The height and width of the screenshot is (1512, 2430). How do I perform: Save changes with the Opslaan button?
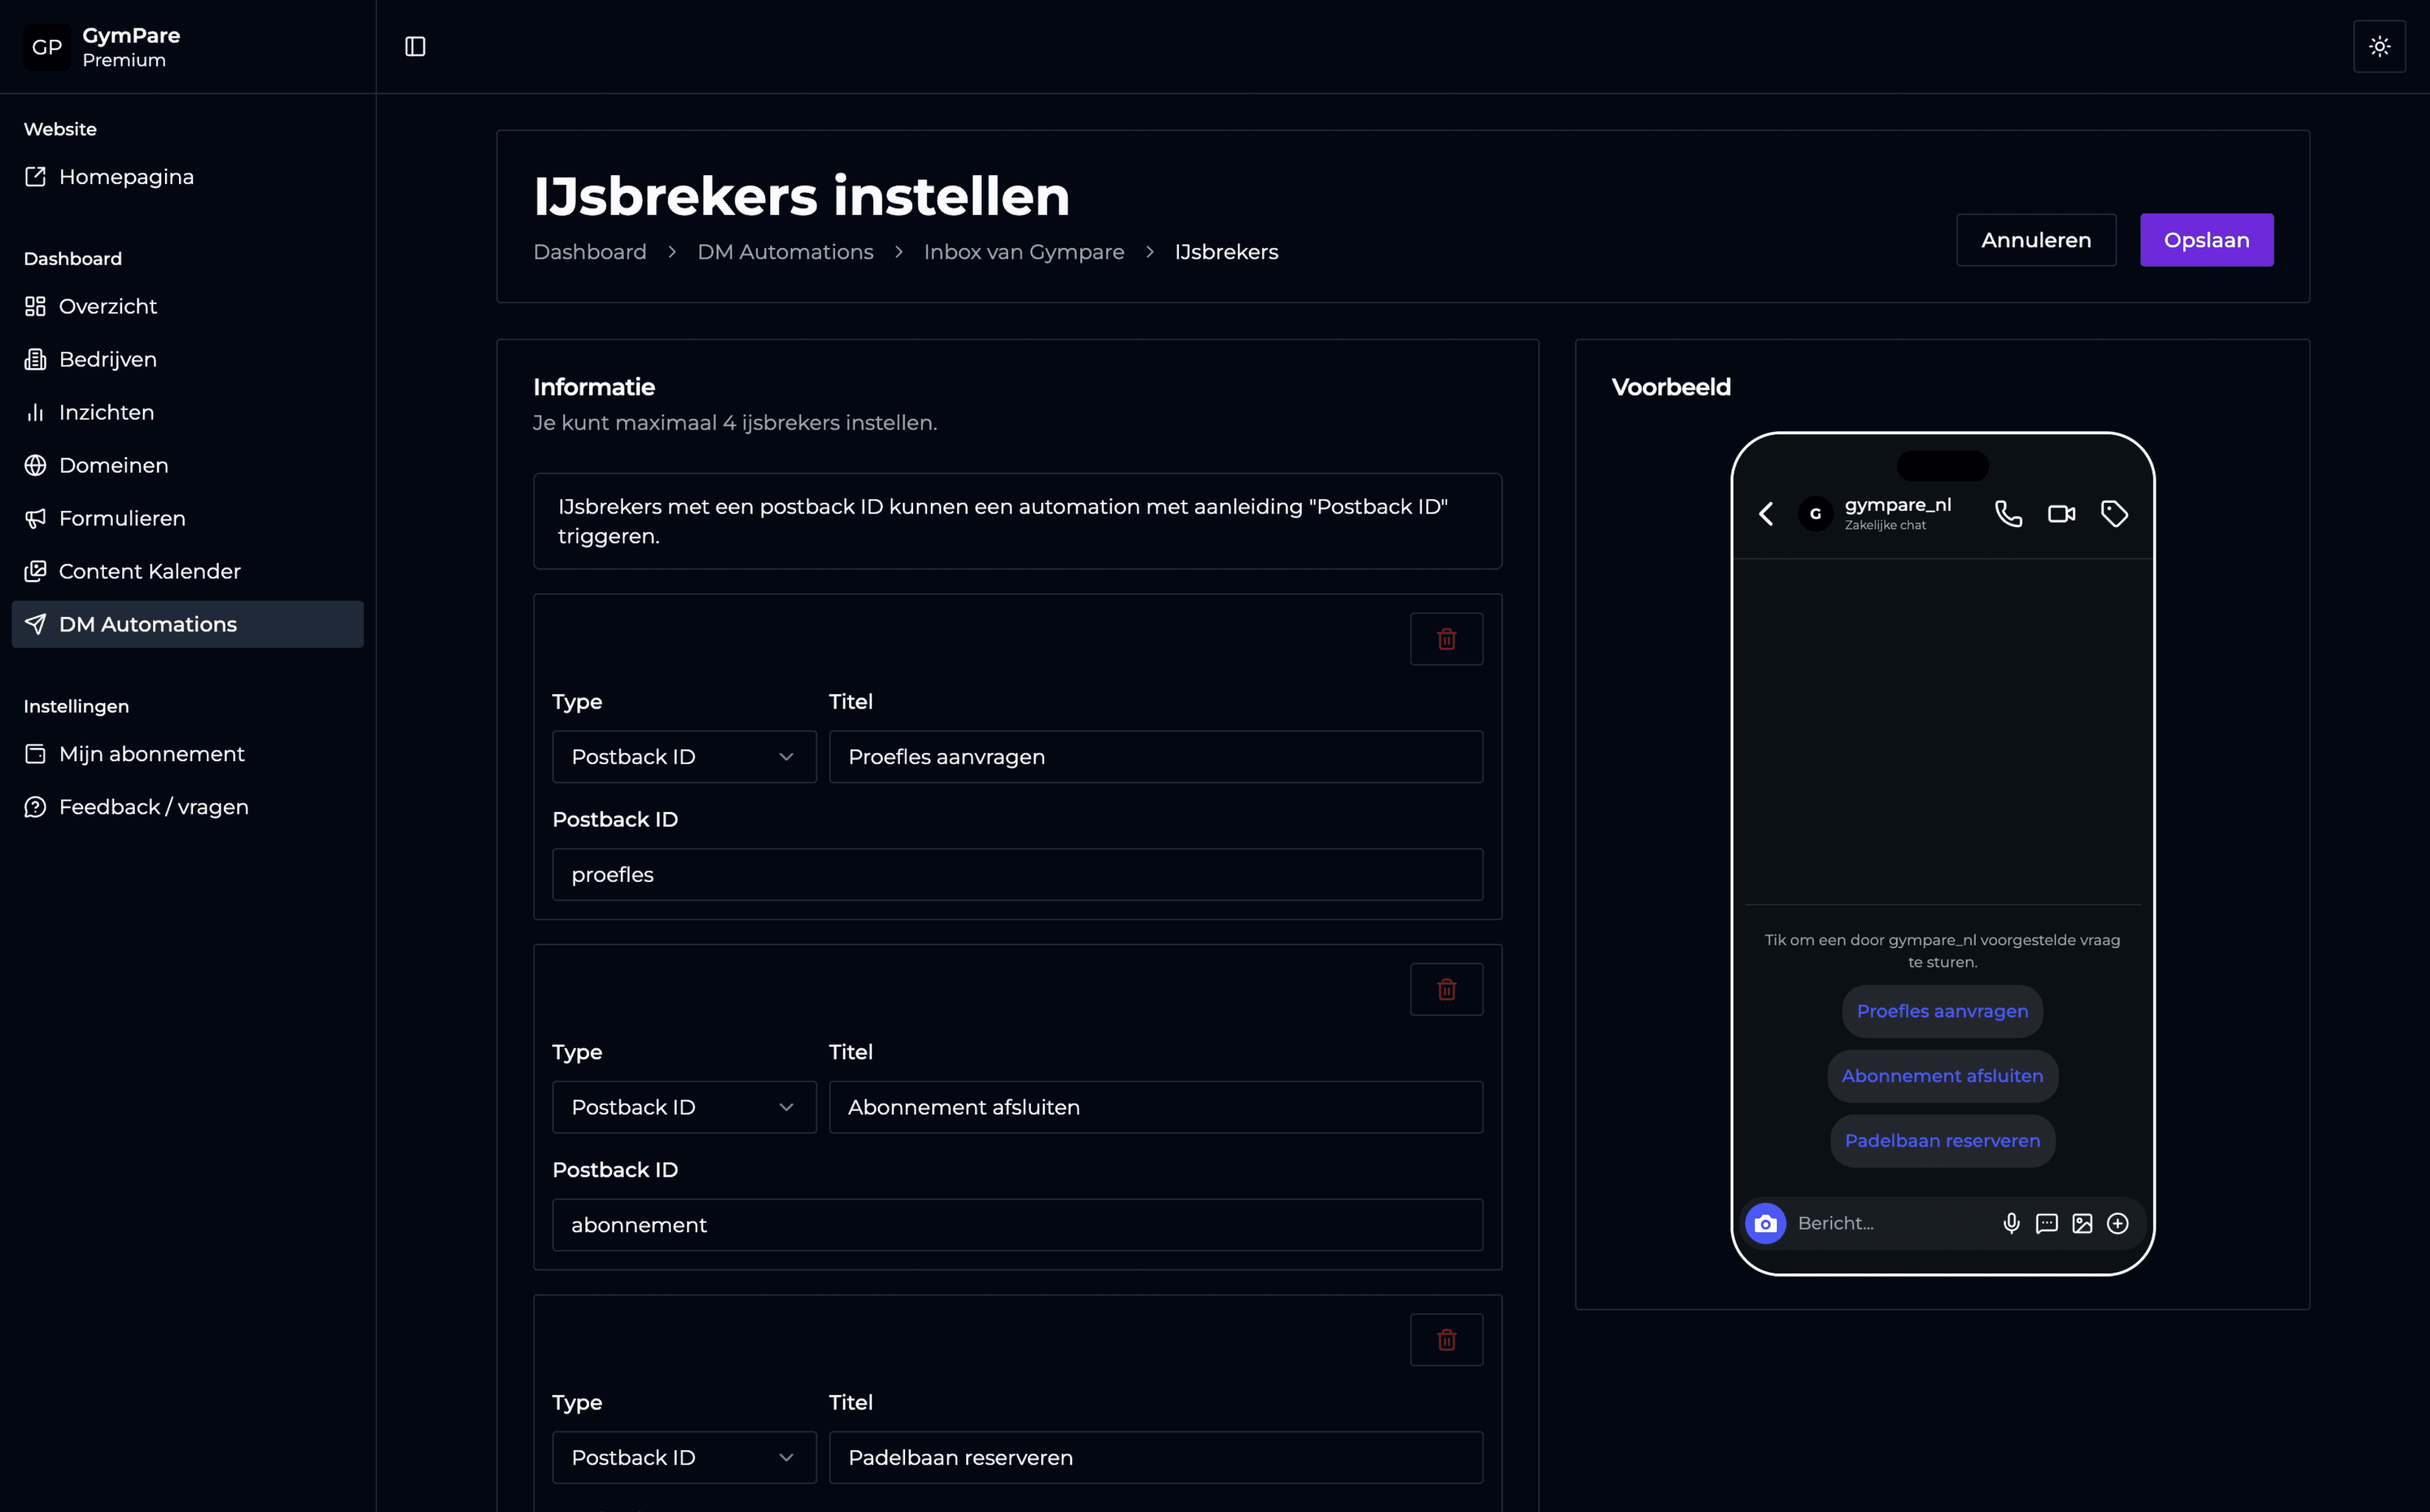(2206, 240)
